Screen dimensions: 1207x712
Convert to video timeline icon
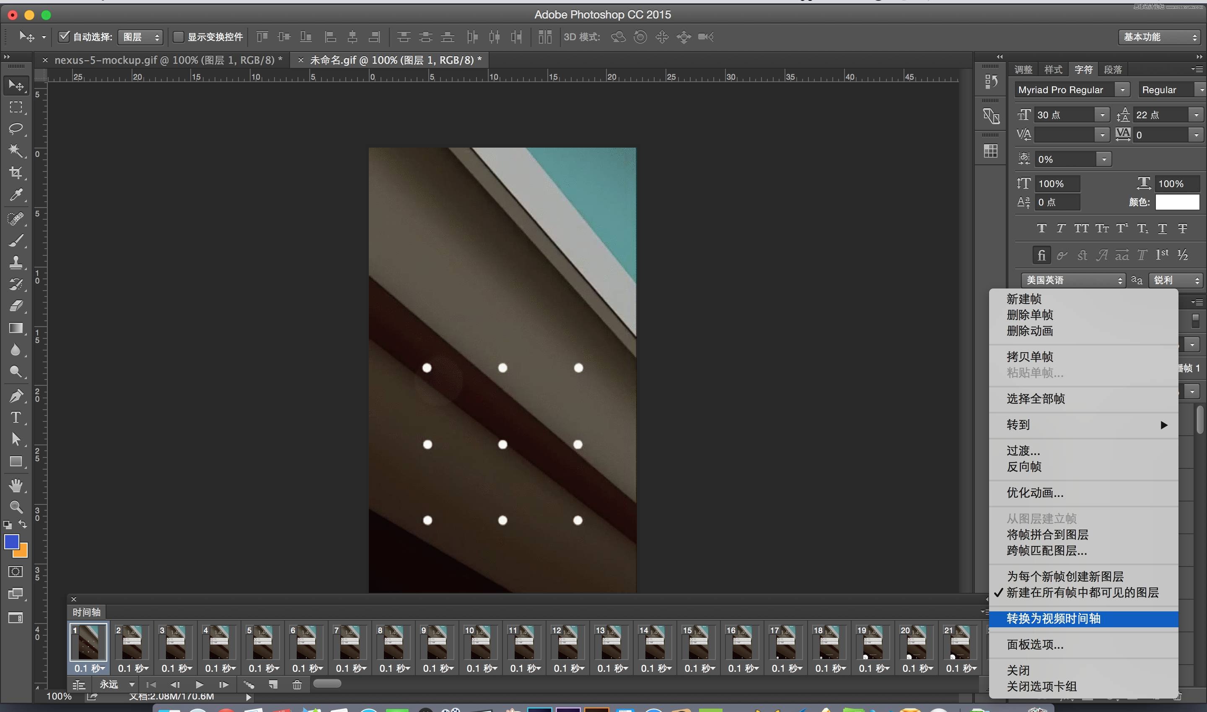pos(79,685)
